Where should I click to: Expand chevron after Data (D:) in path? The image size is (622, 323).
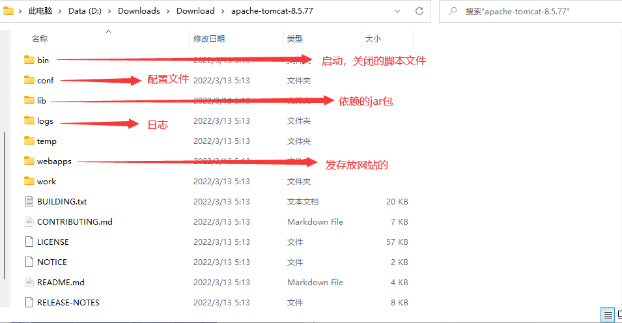pos(109,11)
